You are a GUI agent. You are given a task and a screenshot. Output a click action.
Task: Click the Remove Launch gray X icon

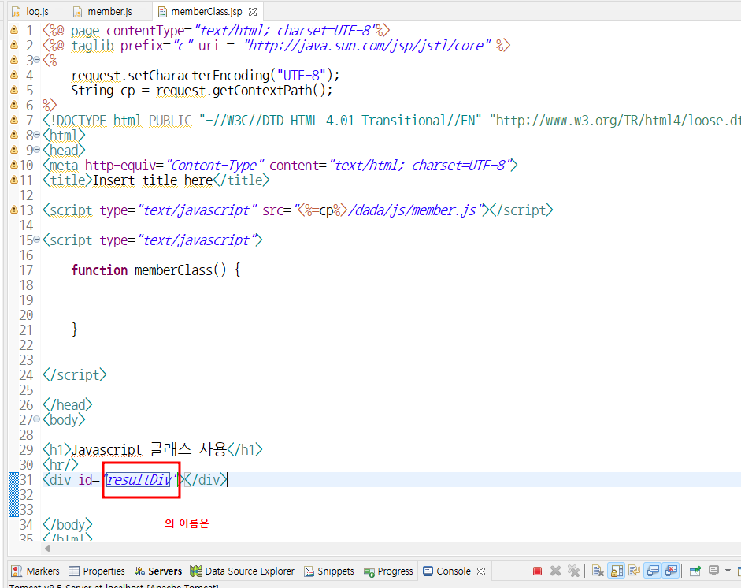[555, 571]
